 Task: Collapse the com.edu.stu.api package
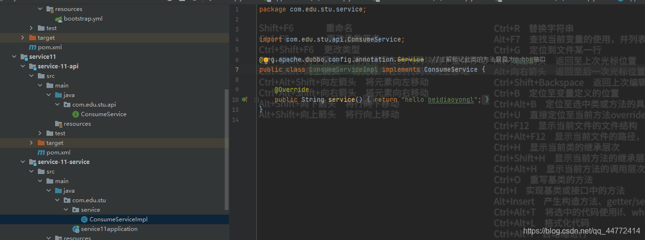(58, 105)
